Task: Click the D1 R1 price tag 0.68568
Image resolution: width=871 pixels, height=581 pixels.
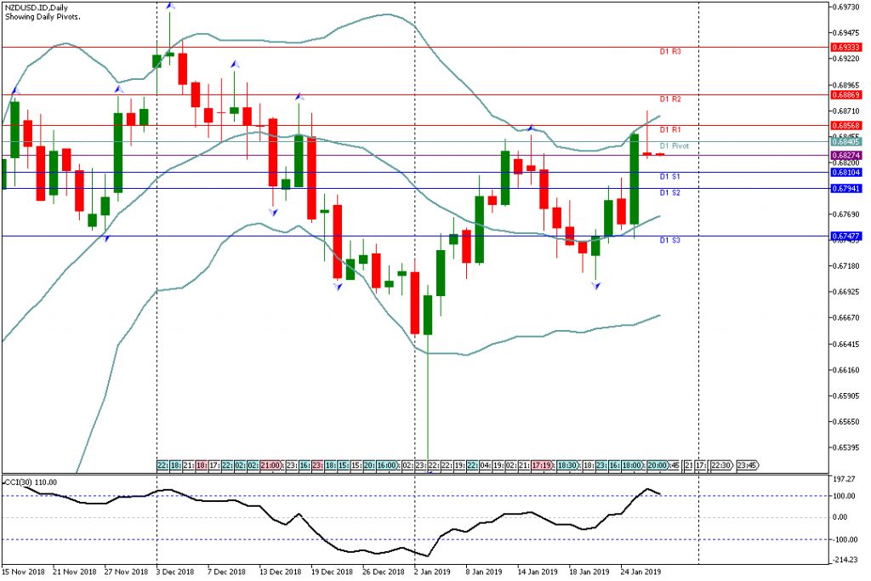Action: (846, 126)
